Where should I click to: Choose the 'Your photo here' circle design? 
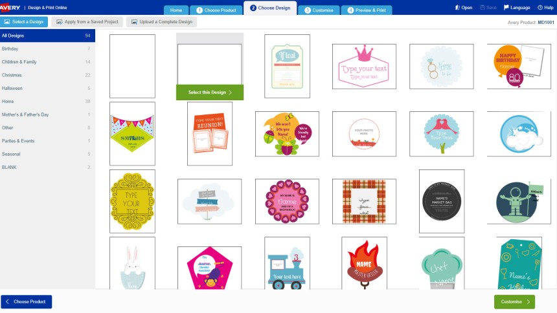tap(364, 134)
